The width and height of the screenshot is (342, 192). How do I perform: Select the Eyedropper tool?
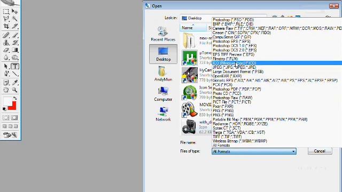pyautogui.click(x=14, y=83)
